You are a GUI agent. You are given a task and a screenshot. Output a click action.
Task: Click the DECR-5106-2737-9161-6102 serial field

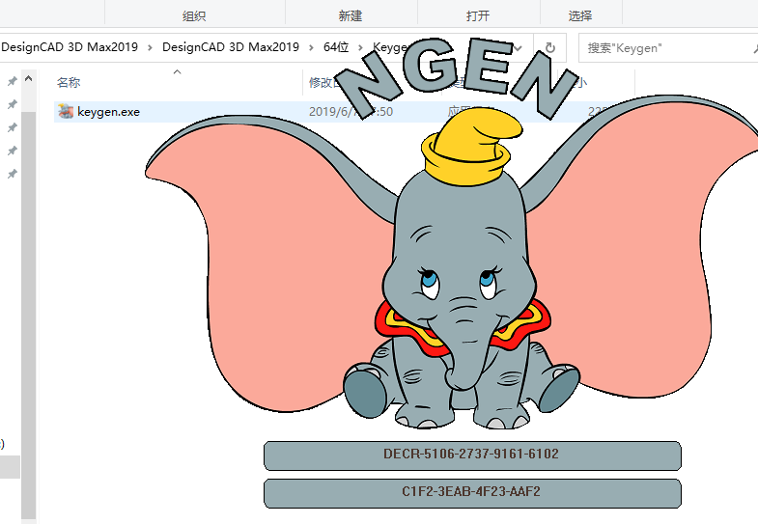471,455
